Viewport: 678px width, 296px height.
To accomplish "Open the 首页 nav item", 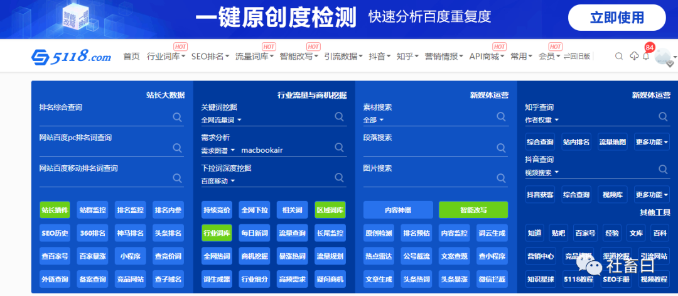I will [x=131, y=57].
